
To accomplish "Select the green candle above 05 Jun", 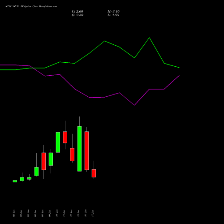I will point(36,172).
